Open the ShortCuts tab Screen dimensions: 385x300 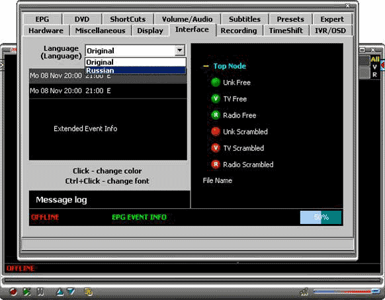[128, 19]
